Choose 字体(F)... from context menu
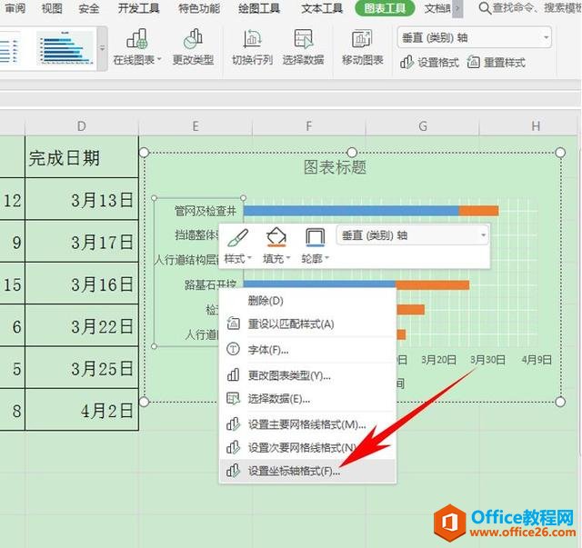582x548 pixels. (307, 350)
